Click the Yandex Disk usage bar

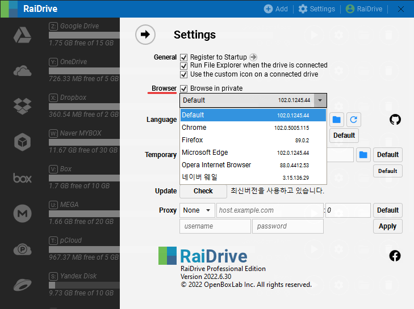[x=84, y=285]
